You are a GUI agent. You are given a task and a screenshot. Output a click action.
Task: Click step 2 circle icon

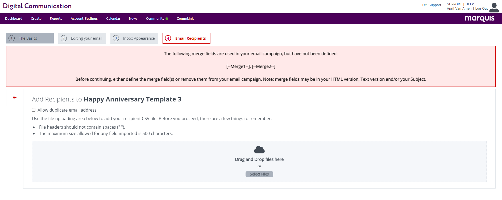64,38
